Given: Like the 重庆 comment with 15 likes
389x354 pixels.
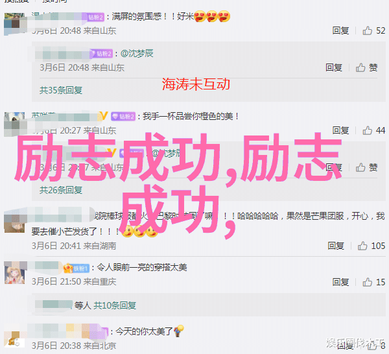Looking at the screenshot, I should coord(367,282).
